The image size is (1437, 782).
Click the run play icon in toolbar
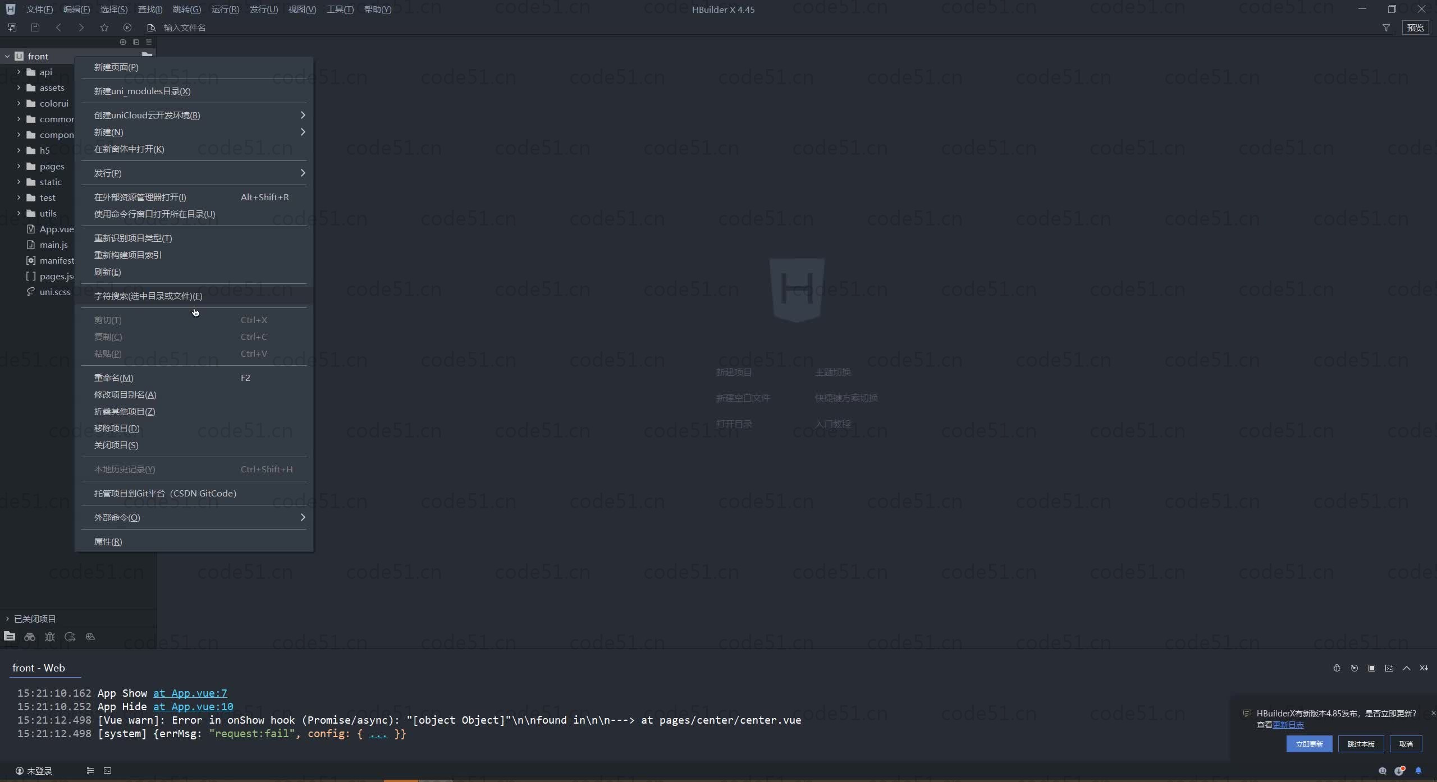127,27
